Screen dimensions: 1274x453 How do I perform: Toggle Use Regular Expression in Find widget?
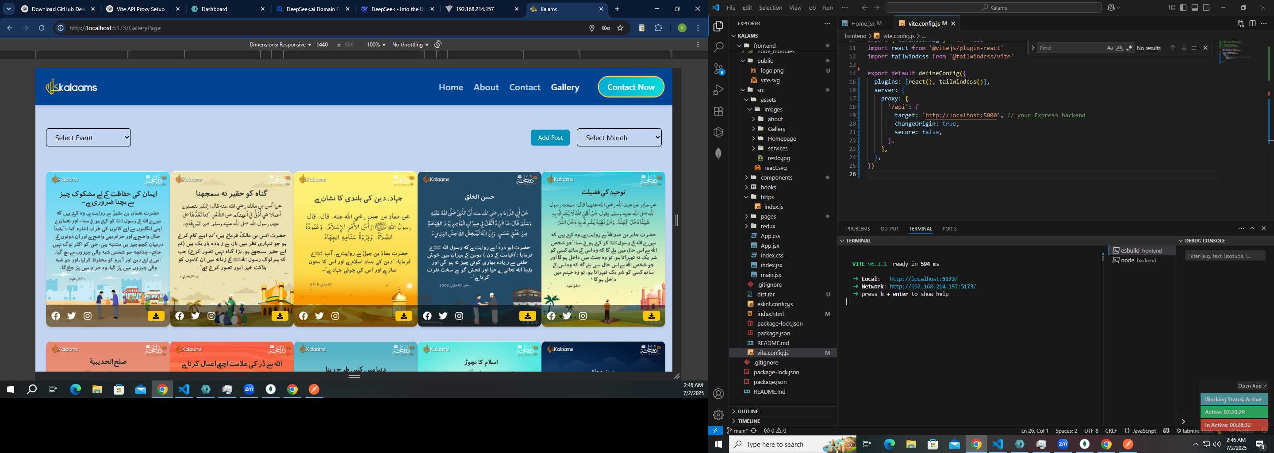pyautogui.click(x=1130, y=48)
